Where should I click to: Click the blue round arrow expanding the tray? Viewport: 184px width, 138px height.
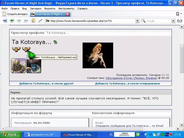click(146, 134)
